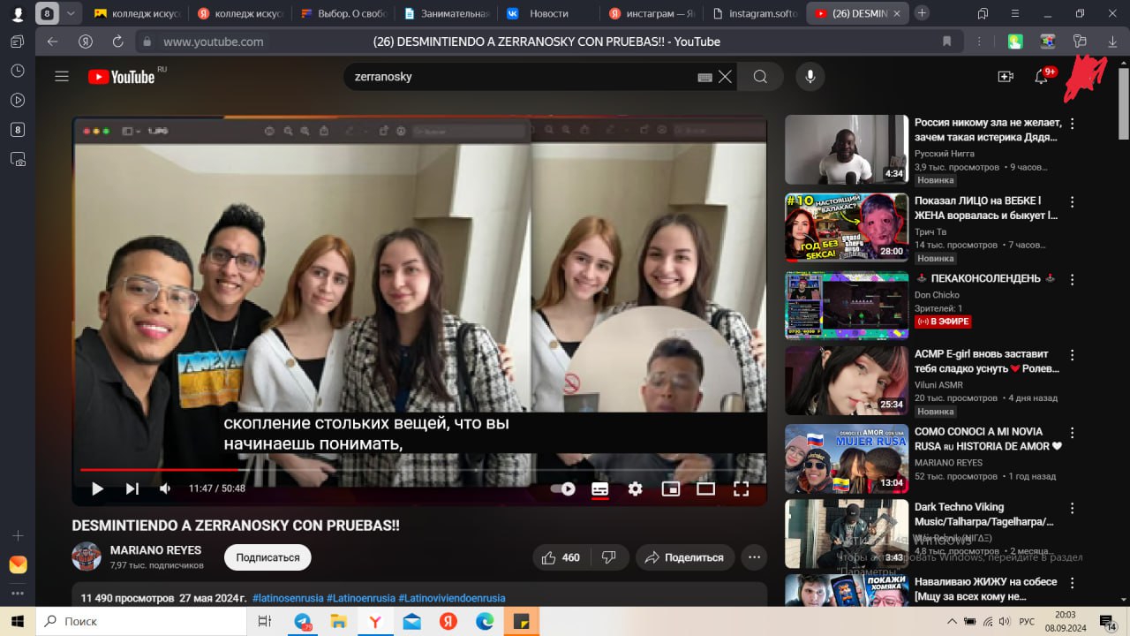
Task: Enter fullscreen mode
Action: tap(742, 488)
